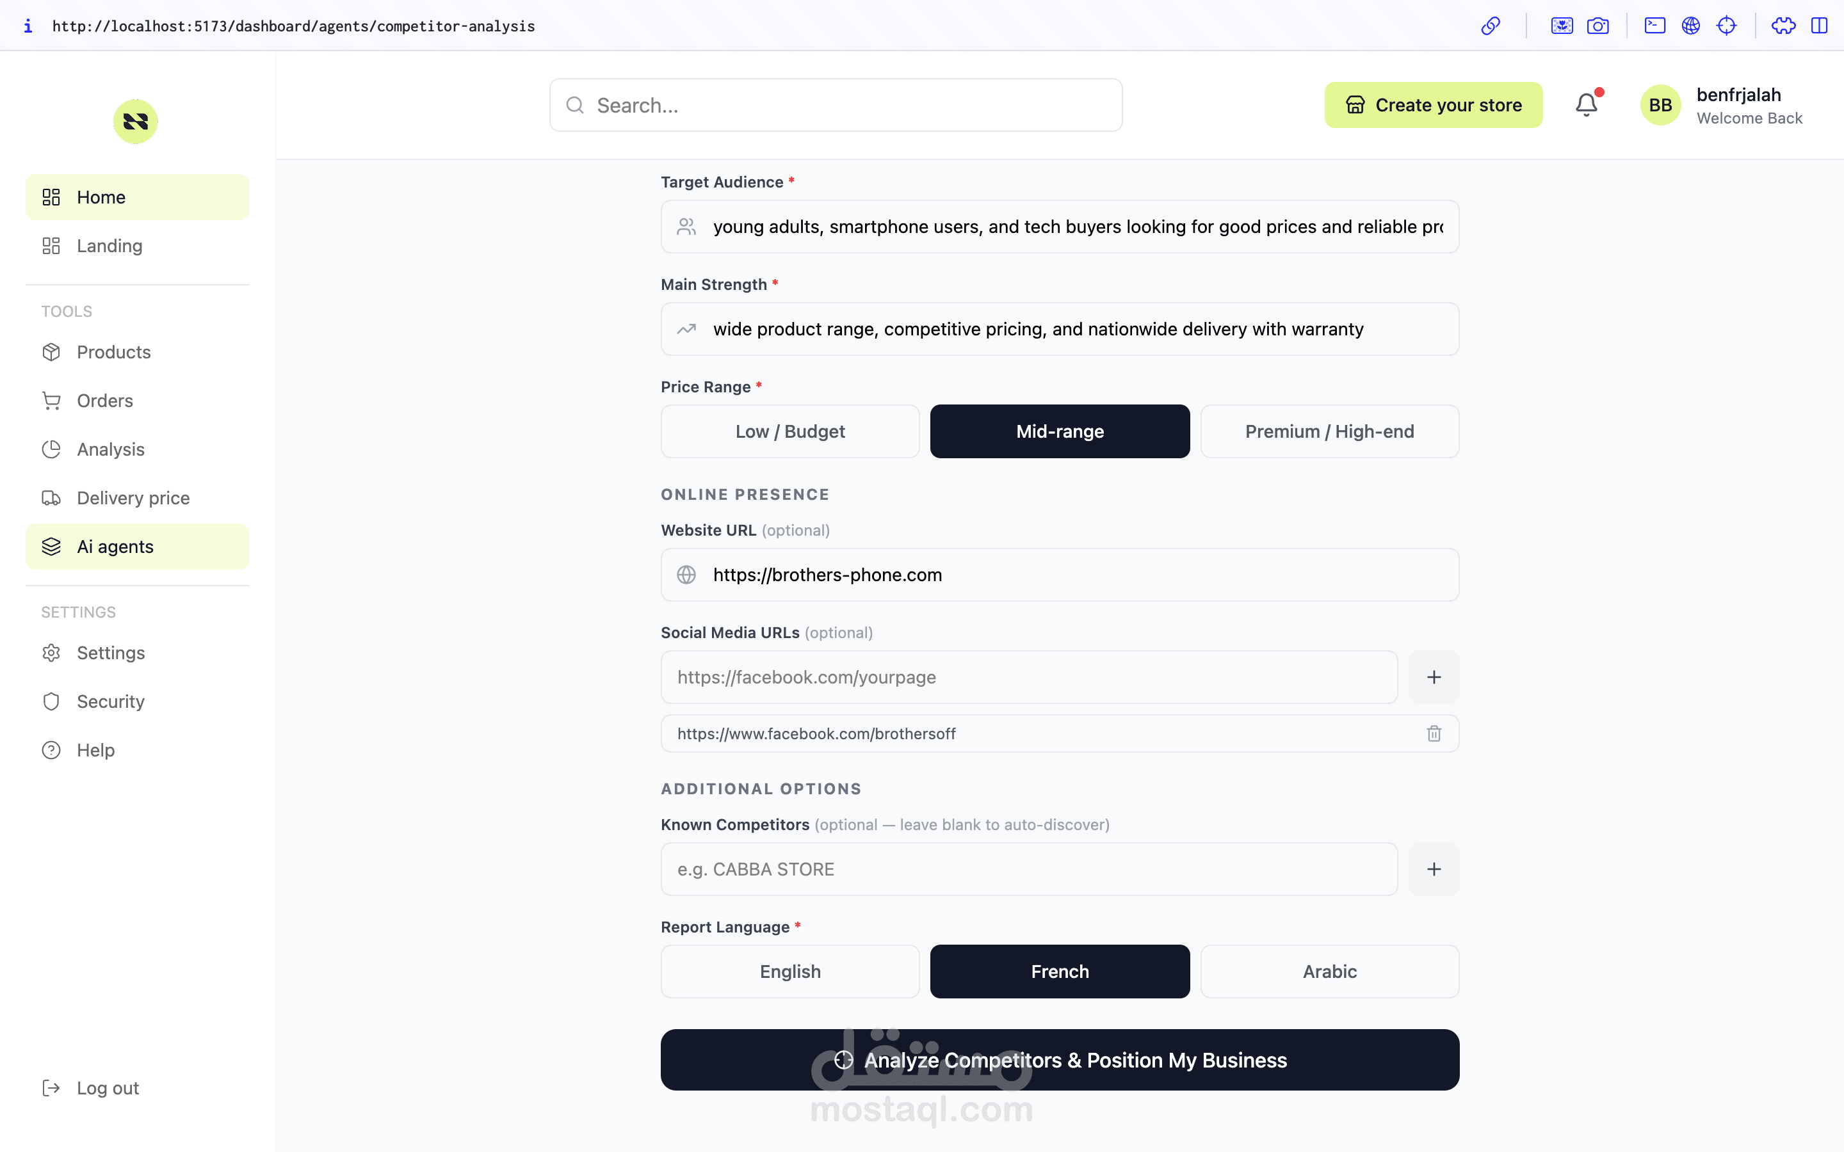Select the Premium / High-end price range
The image size is (1844, 1152).
(1330, 431)
